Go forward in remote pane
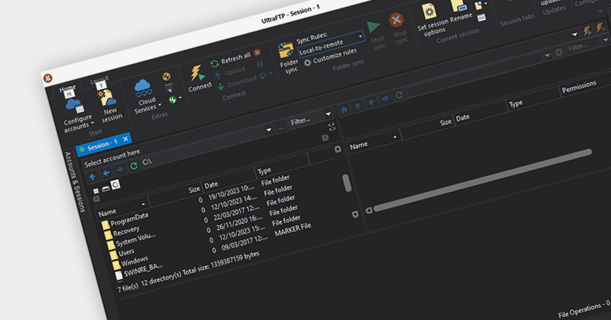This screenshot has height=320, width=611. pos(386,100)
